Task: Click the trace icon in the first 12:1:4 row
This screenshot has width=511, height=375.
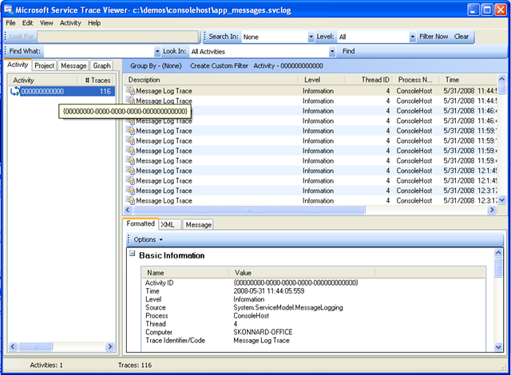Action: point(130,171)
